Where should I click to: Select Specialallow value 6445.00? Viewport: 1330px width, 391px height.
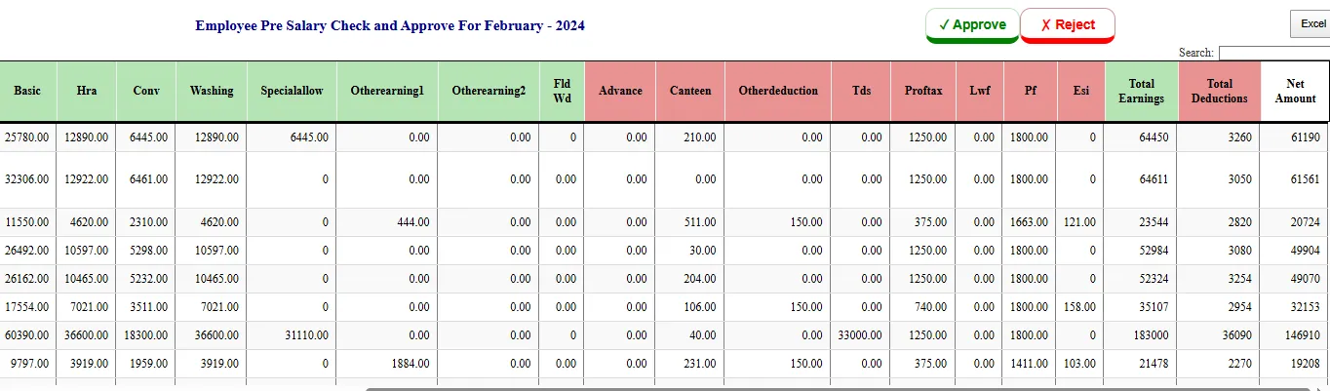[309, 138]
